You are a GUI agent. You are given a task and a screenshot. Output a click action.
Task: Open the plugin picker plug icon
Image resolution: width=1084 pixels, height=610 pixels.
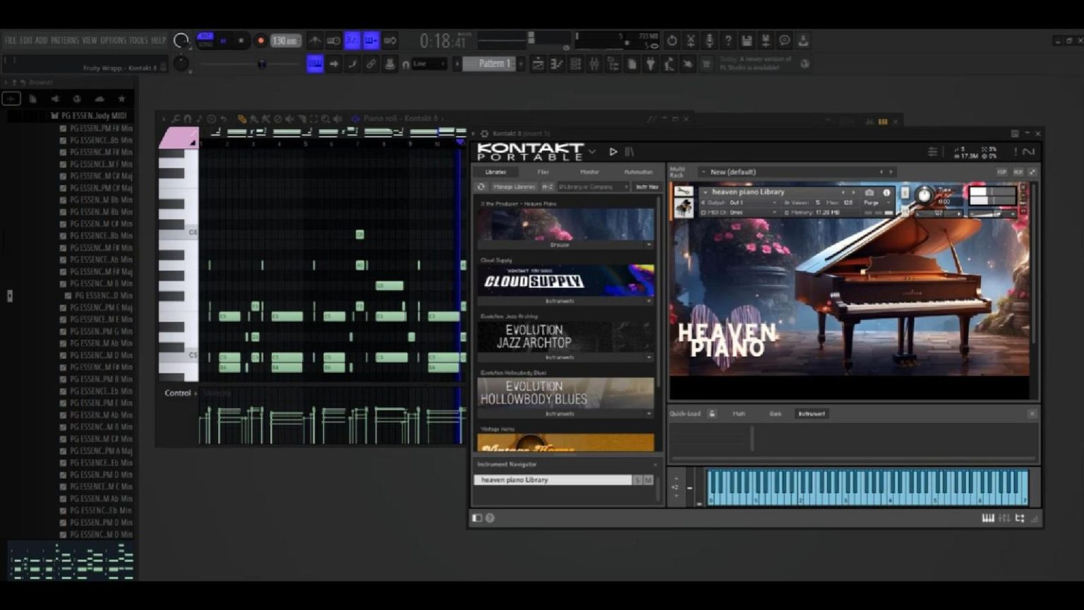click(650, 64)
